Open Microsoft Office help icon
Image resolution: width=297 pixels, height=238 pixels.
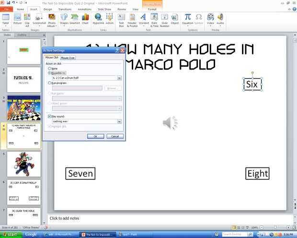[295, 9]
